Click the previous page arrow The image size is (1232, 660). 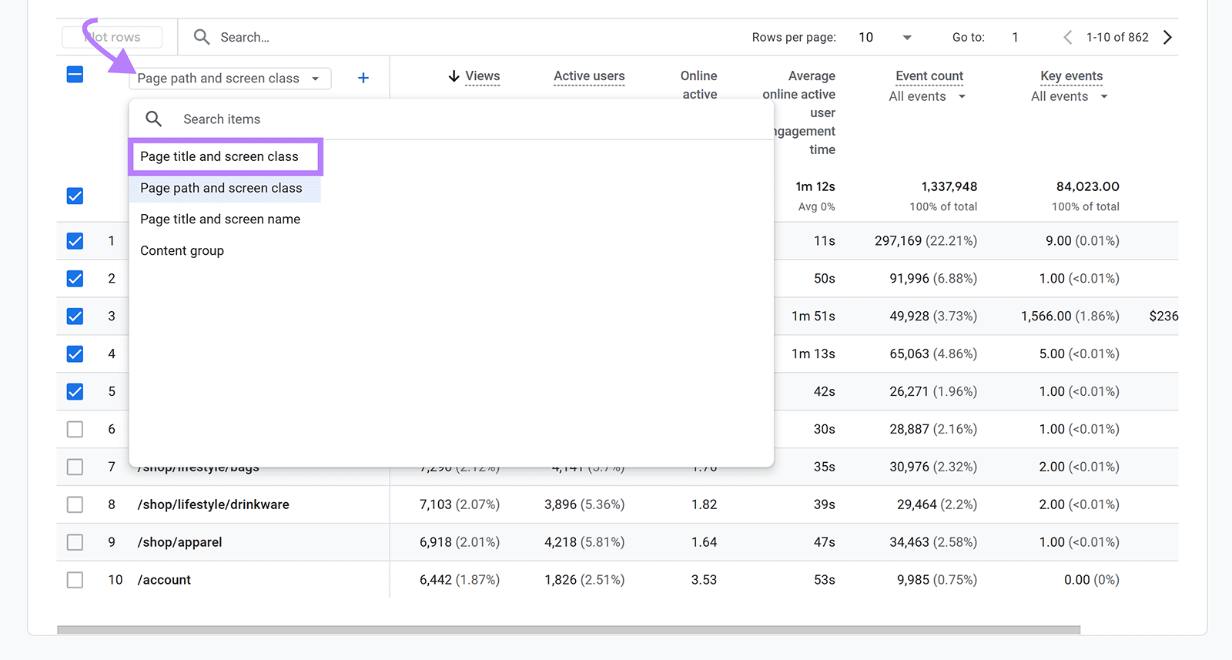(1067, 37)
